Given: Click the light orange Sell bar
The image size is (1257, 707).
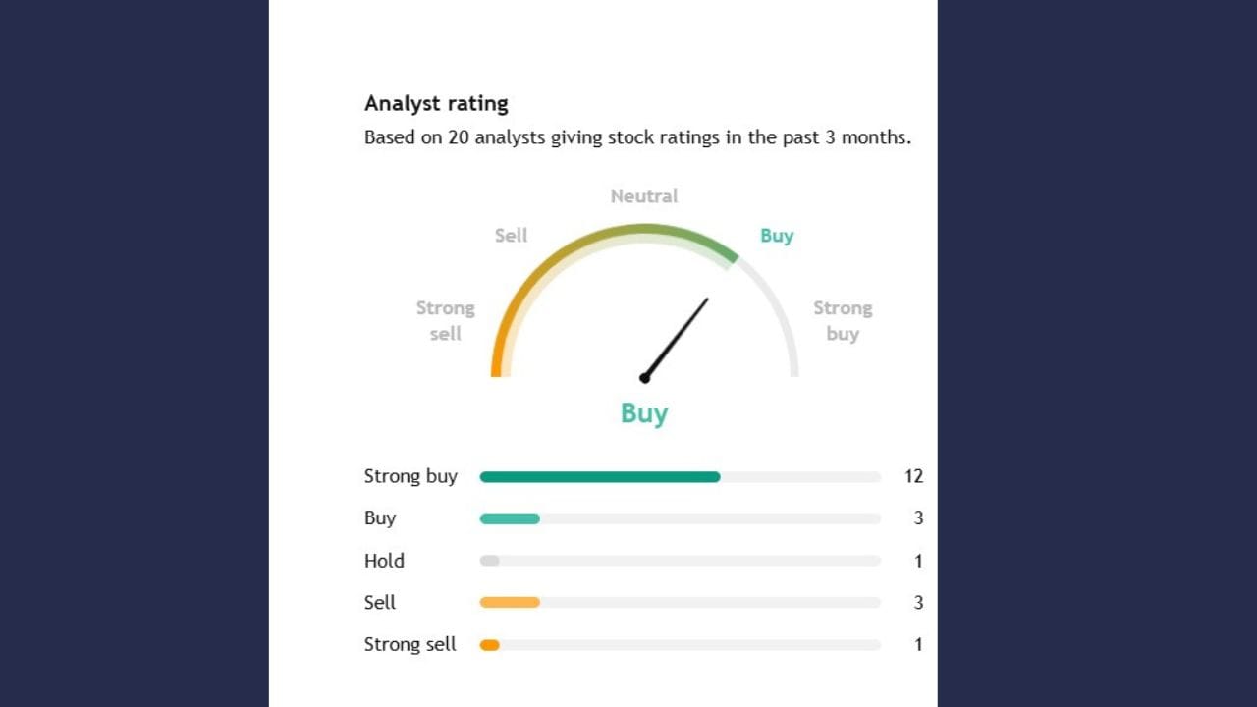Looking at the screenshot, I should [510, 602].
